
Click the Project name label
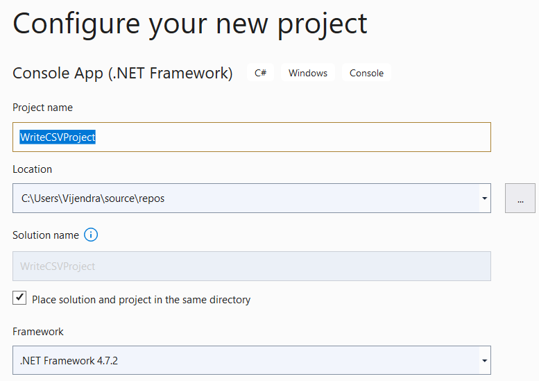click(x=42, y=108)
